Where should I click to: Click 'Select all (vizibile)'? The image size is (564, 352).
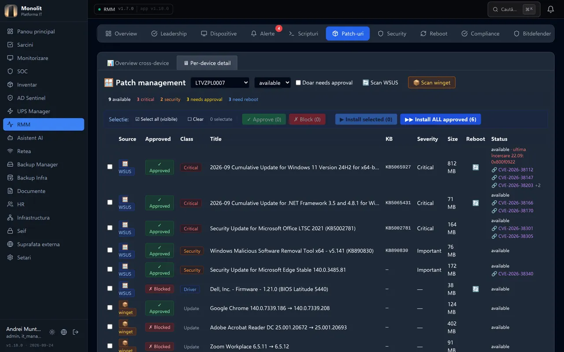tap(156, 119)
